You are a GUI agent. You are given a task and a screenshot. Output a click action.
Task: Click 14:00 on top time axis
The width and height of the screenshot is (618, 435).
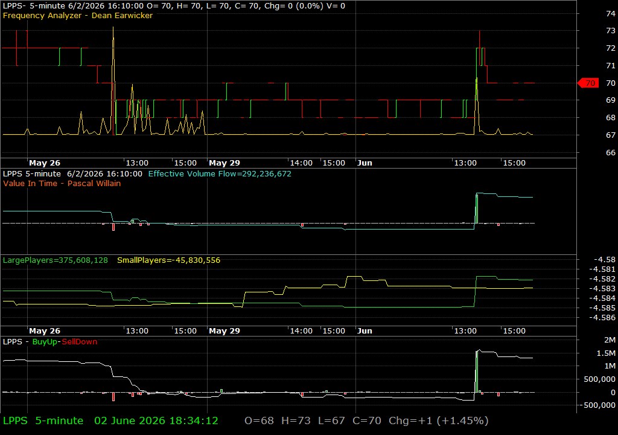[301, 163]
